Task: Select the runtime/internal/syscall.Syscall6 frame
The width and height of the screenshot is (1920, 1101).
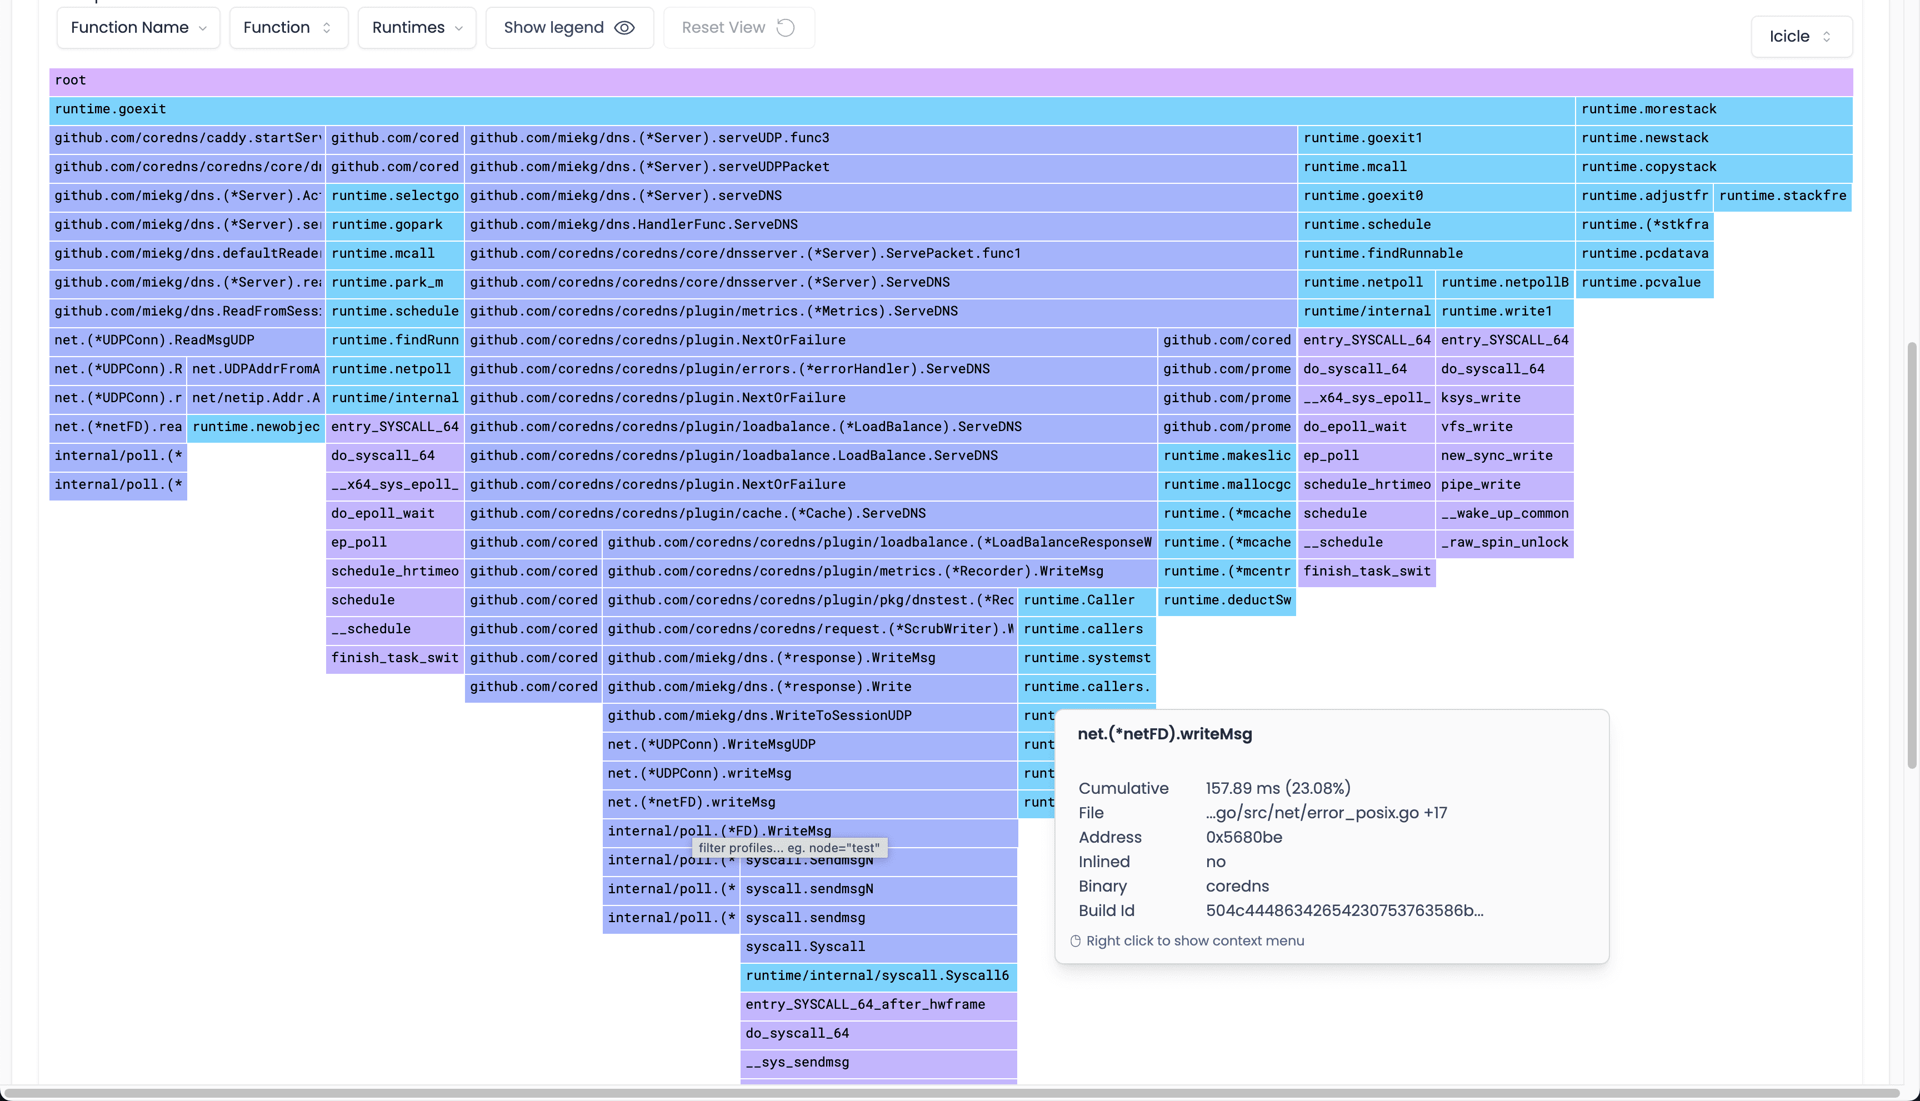Action: (x=877, y=975)
